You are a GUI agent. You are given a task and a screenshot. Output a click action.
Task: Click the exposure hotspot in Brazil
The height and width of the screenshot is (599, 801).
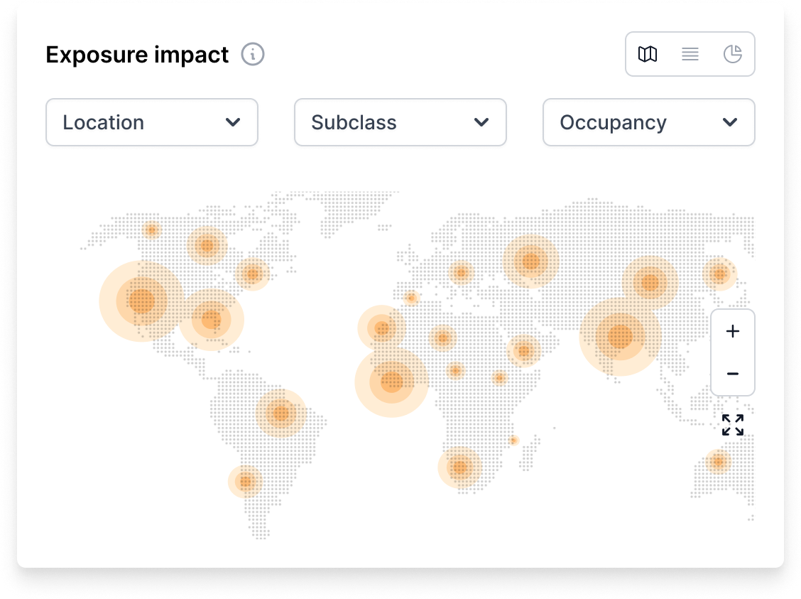coord(281,413)
